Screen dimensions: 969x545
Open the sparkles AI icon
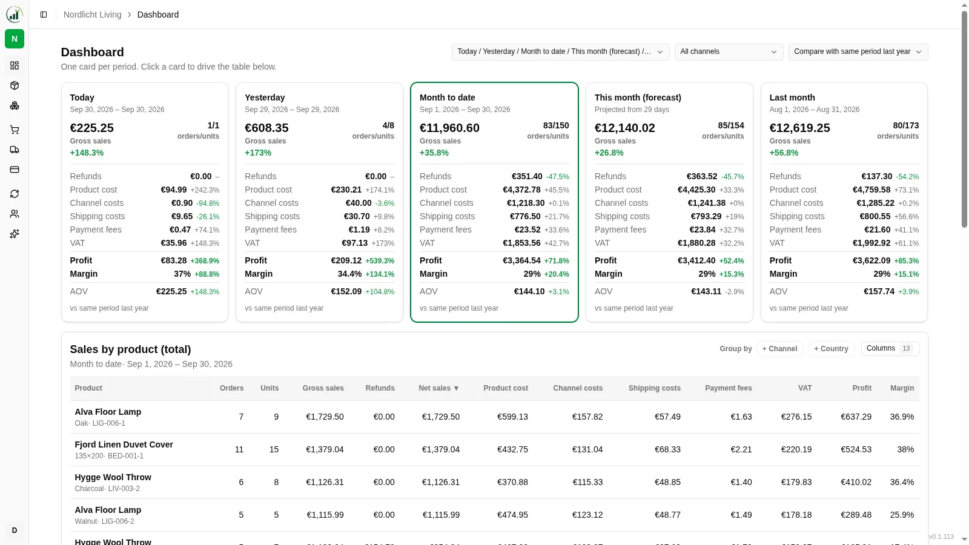pyautogui.click(x=15, y=234)
